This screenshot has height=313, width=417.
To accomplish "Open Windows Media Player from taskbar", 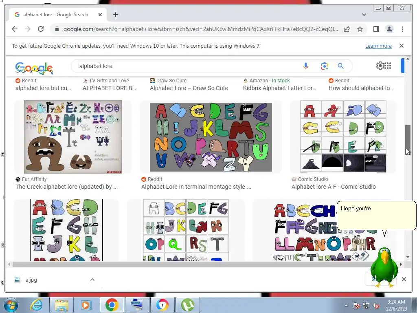I will tap(86, 305).
